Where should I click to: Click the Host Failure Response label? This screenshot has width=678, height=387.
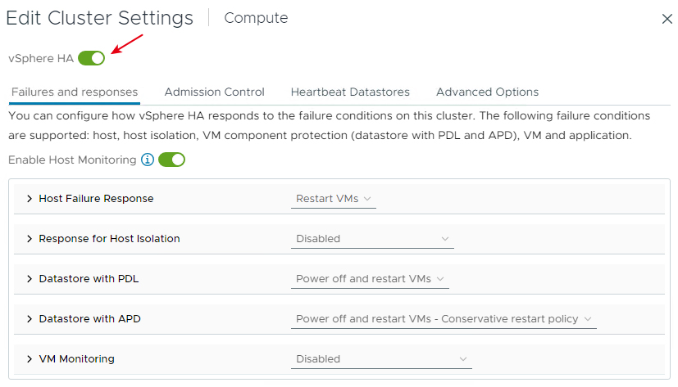click(x=96, y=199)
